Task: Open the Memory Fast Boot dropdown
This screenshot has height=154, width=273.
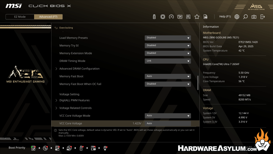Action: point(168,76)
